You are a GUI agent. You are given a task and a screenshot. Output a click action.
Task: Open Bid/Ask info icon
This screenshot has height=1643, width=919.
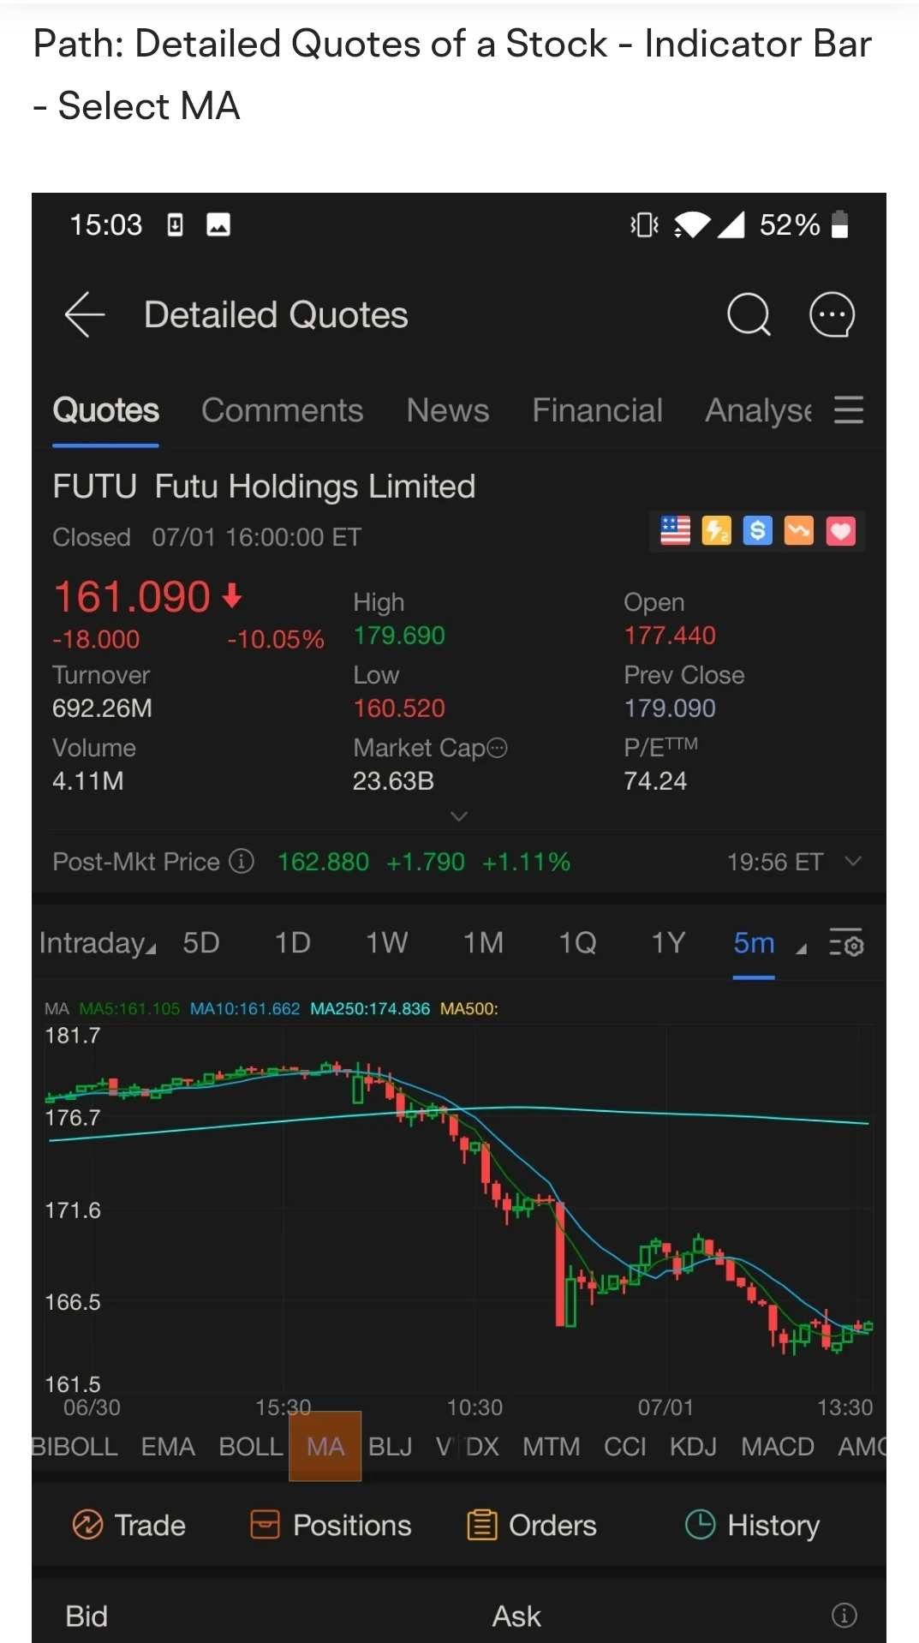click(844, 1616)
